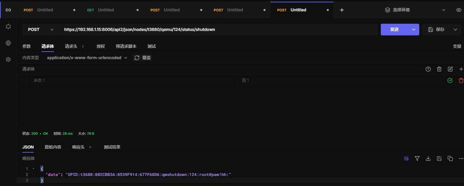Toggle the environment eye preview icon
The image size is (464, 186).
click(458, 10)
